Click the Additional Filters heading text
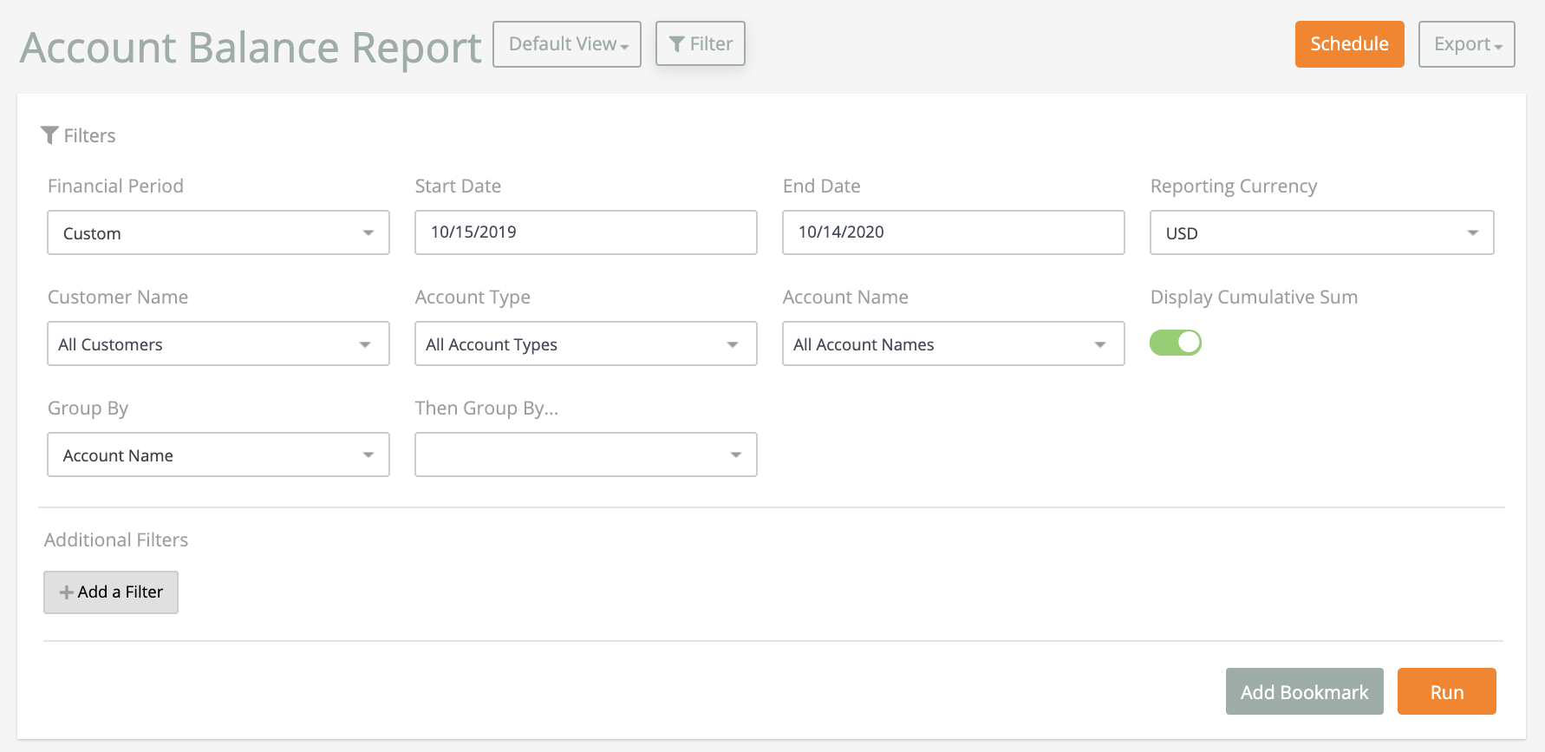The width and height of the screenshot is (1545, 752). [x=116, y=539]
